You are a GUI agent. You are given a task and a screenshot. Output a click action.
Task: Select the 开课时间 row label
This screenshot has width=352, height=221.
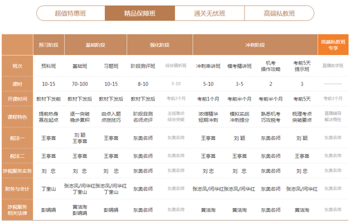[17, 99]
